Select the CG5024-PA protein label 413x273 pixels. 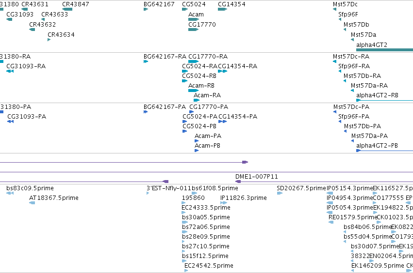tap(200, 117)
